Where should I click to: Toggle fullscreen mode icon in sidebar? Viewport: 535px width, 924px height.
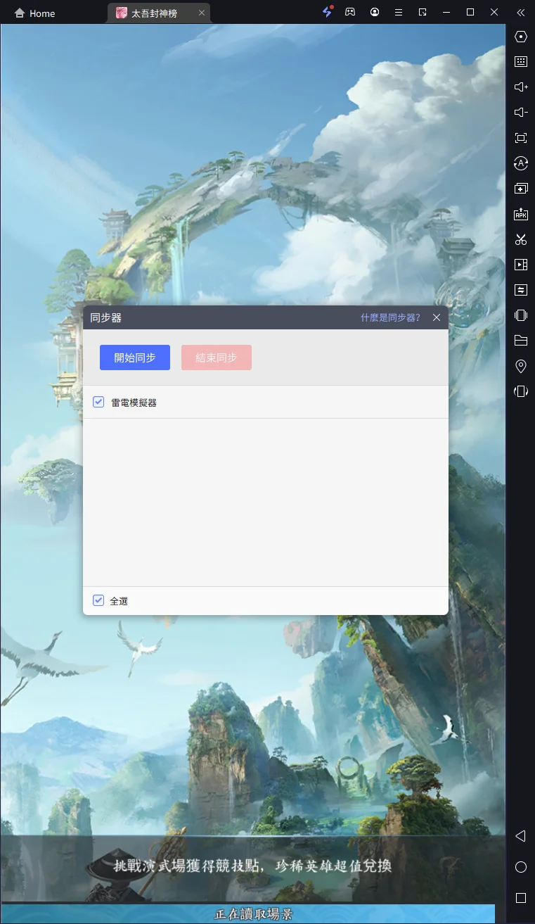520,138
